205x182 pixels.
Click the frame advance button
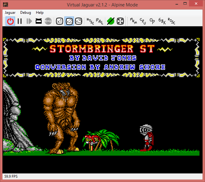tap(29, 21)
